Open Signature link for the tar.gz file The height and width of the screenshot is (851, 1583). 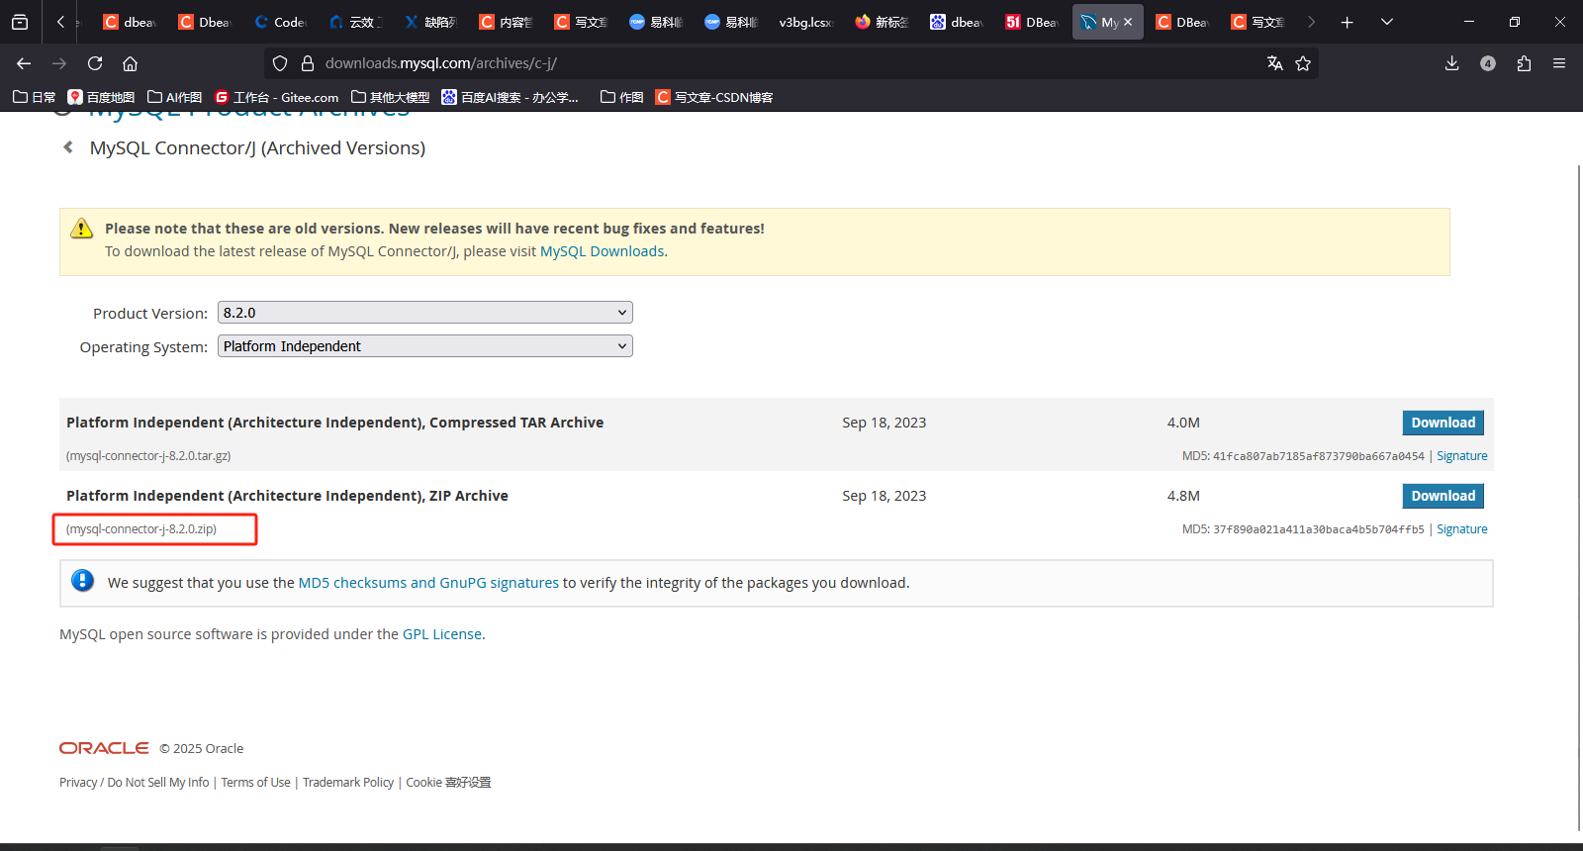point(1461,456)
